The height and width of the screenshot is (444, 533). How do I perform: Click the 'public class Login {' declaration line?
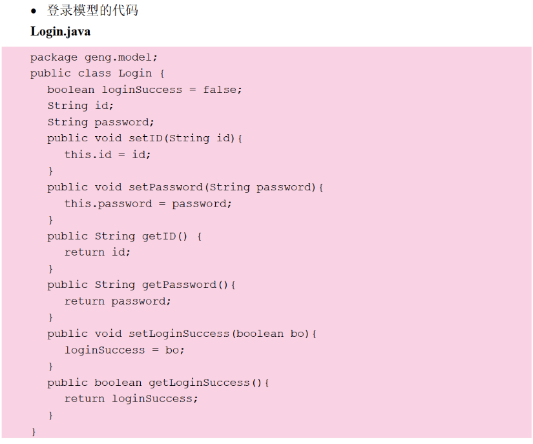(97, 74)
